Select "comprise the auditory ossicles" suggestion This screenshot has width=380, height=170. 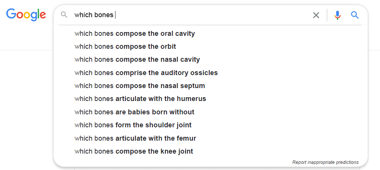point(146,73)
